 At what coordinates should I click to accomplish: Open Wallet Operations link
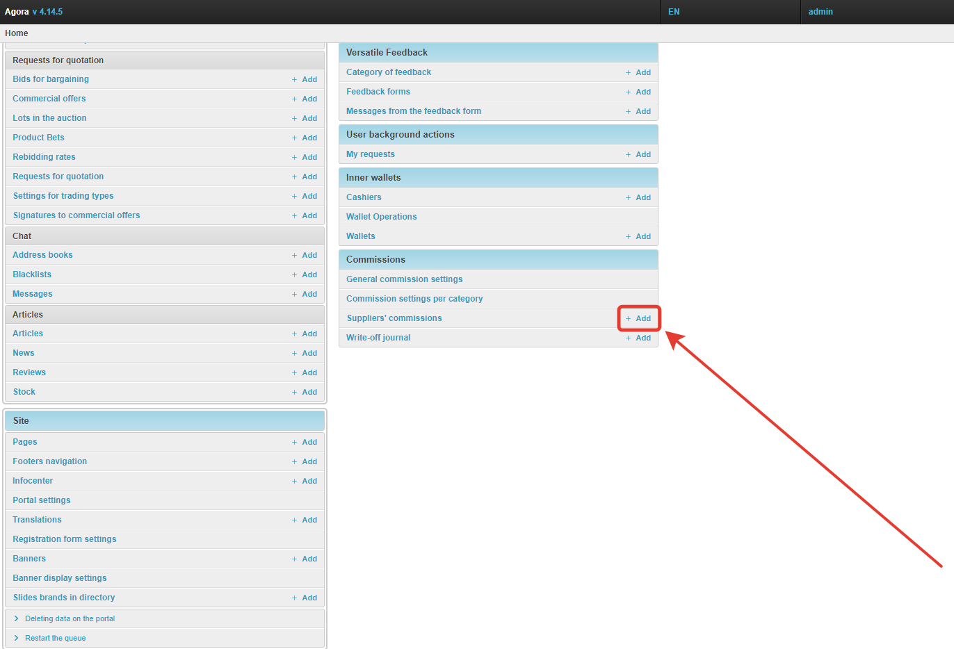coord(381,217)
